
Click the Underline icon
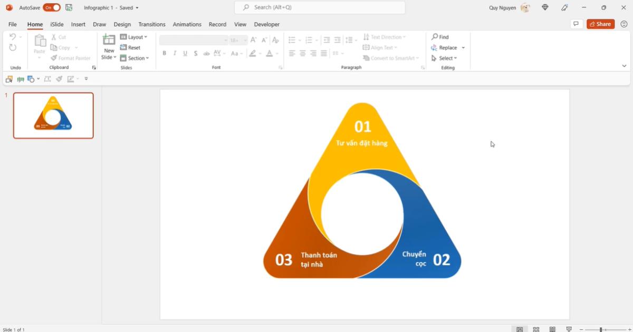click(x=185, y=53)
